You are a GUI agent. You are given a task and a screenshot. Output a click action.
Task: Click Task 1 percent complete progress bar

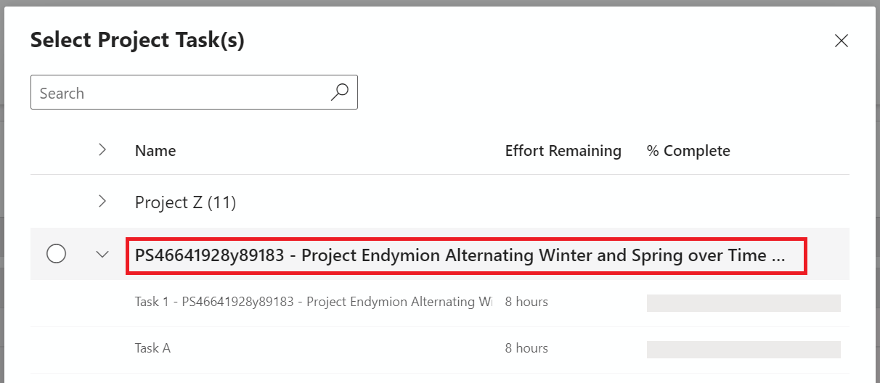(x=743, y=303)
